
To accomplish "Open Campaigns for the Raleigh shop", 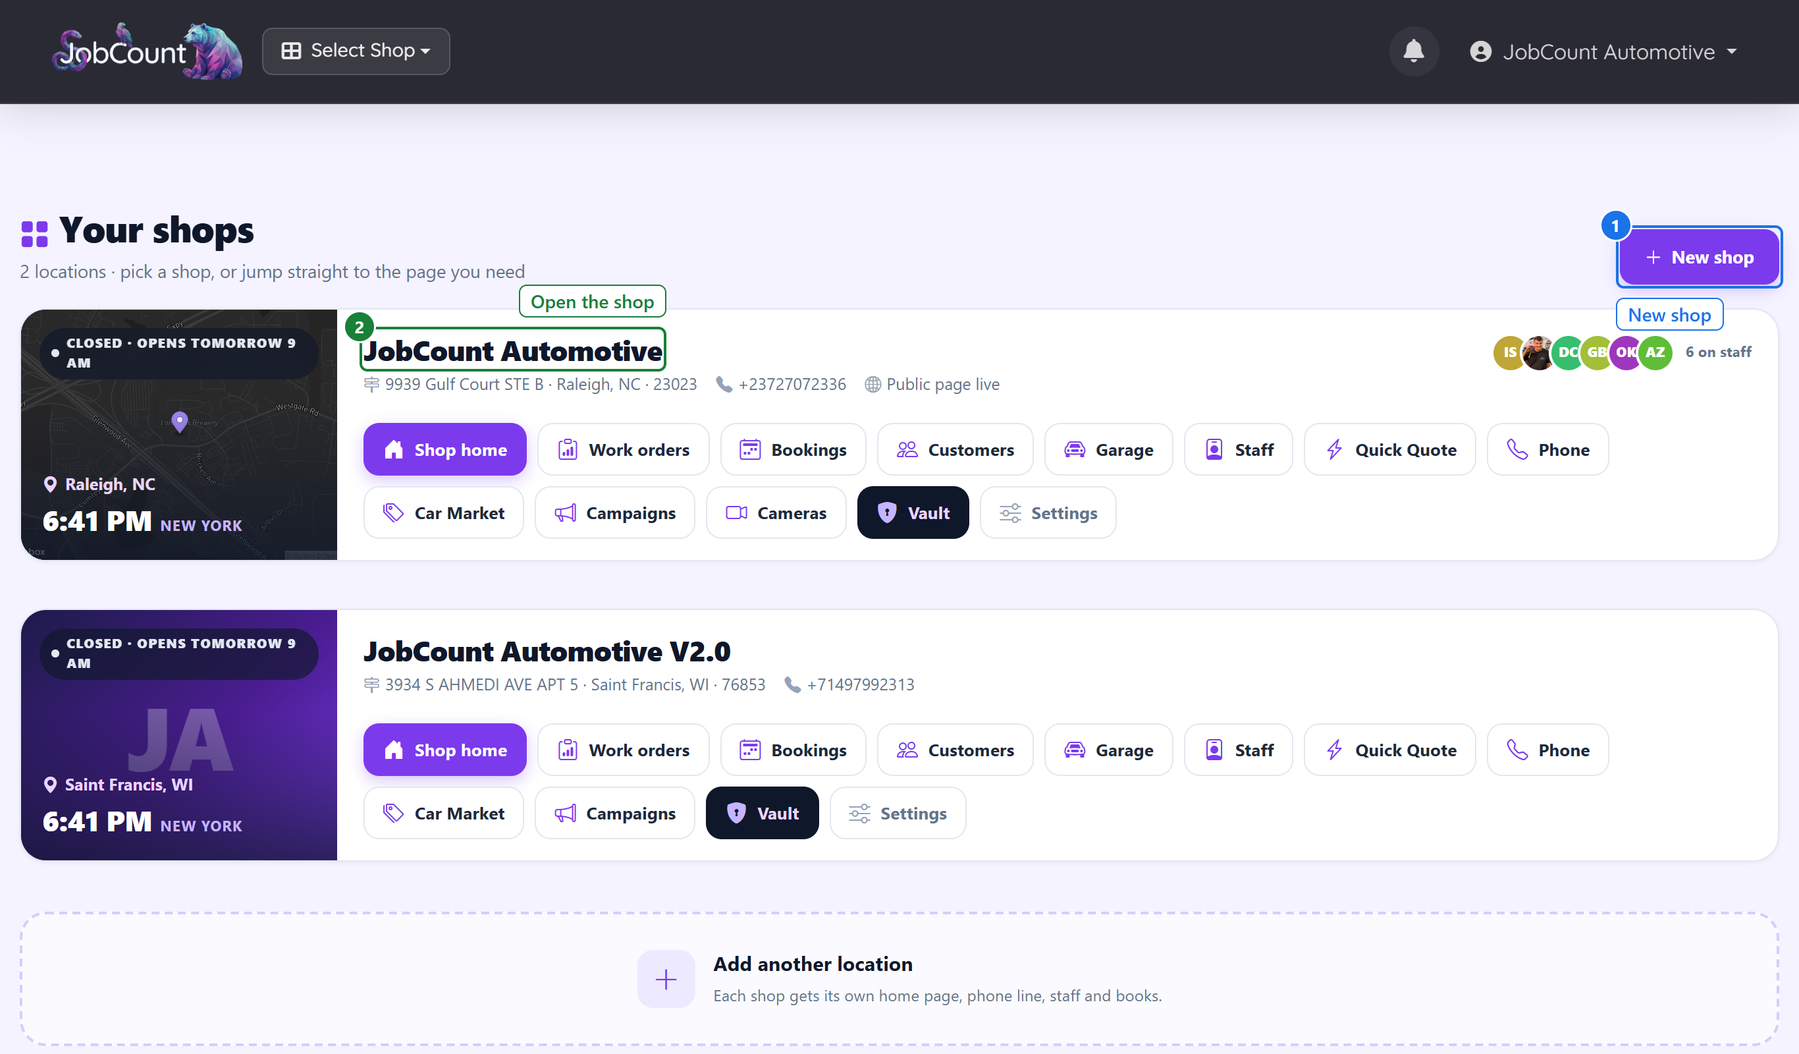I will tap(614, 513).
